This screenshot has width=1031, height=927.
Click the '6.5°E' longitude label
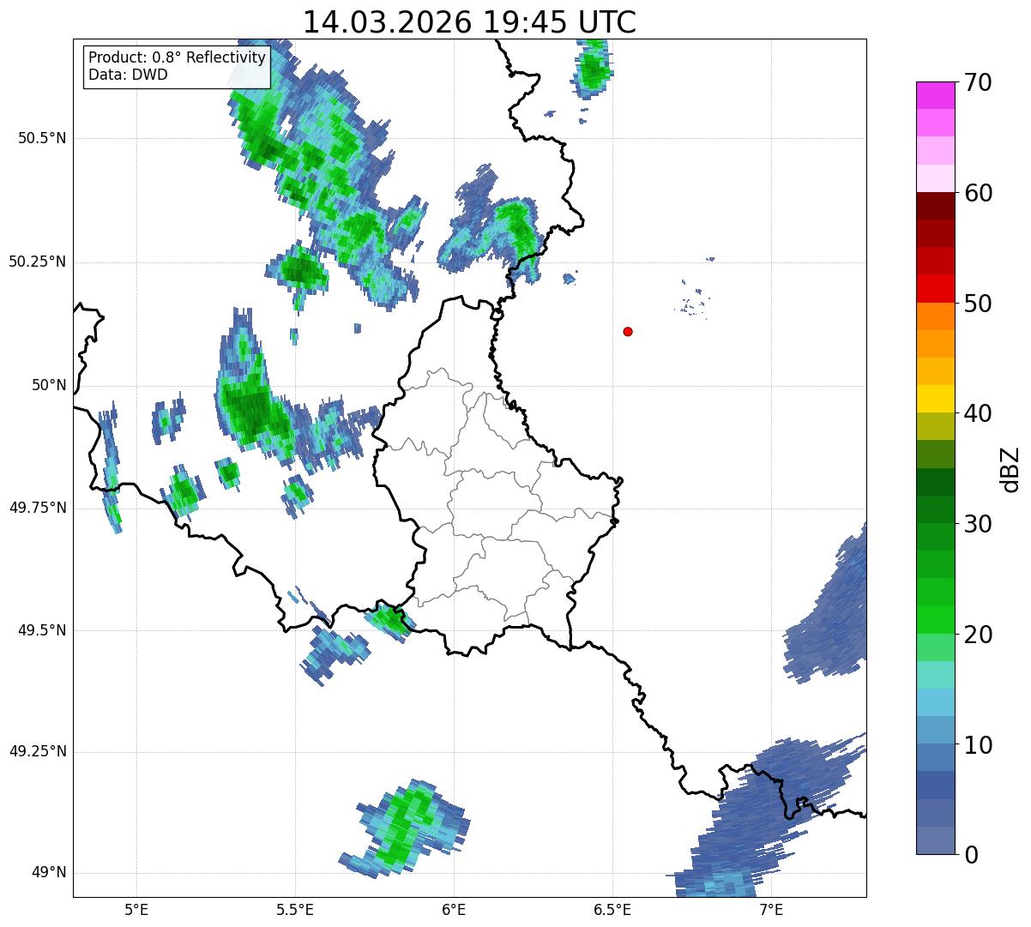point(612,909)
